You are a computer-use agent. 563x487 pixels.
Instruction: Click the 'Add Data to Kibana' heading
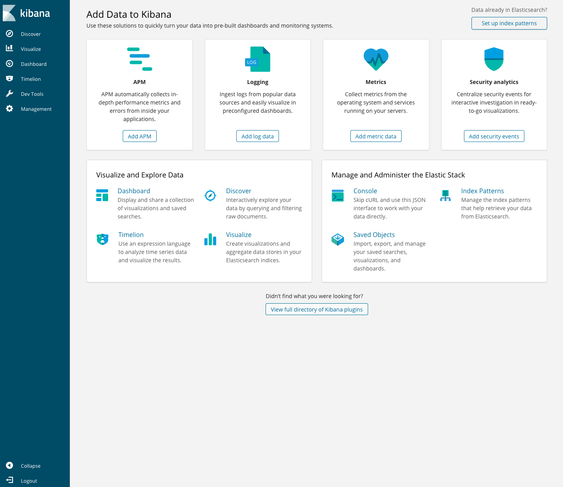click(129, 15)
